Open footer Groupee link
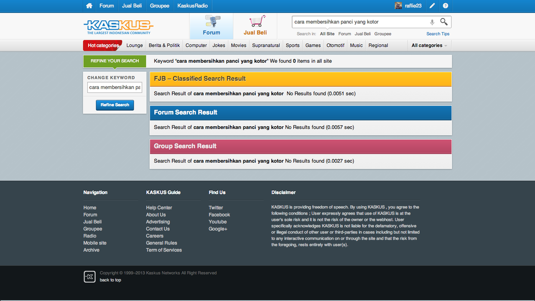Screen dimensions: 535x301 point(93,229)
